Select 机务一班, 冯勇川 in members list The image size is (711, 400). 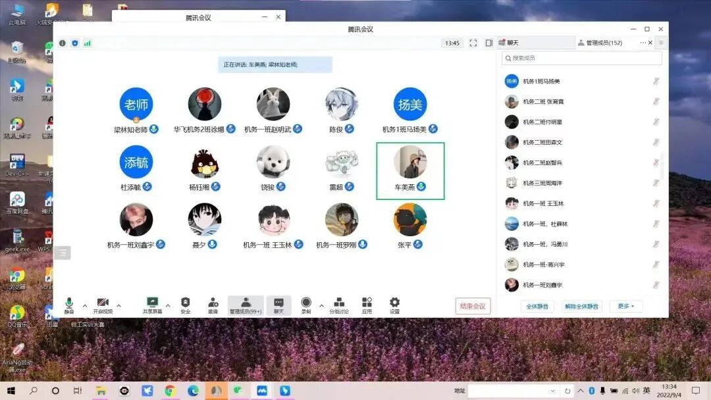(x=582, y=244)
